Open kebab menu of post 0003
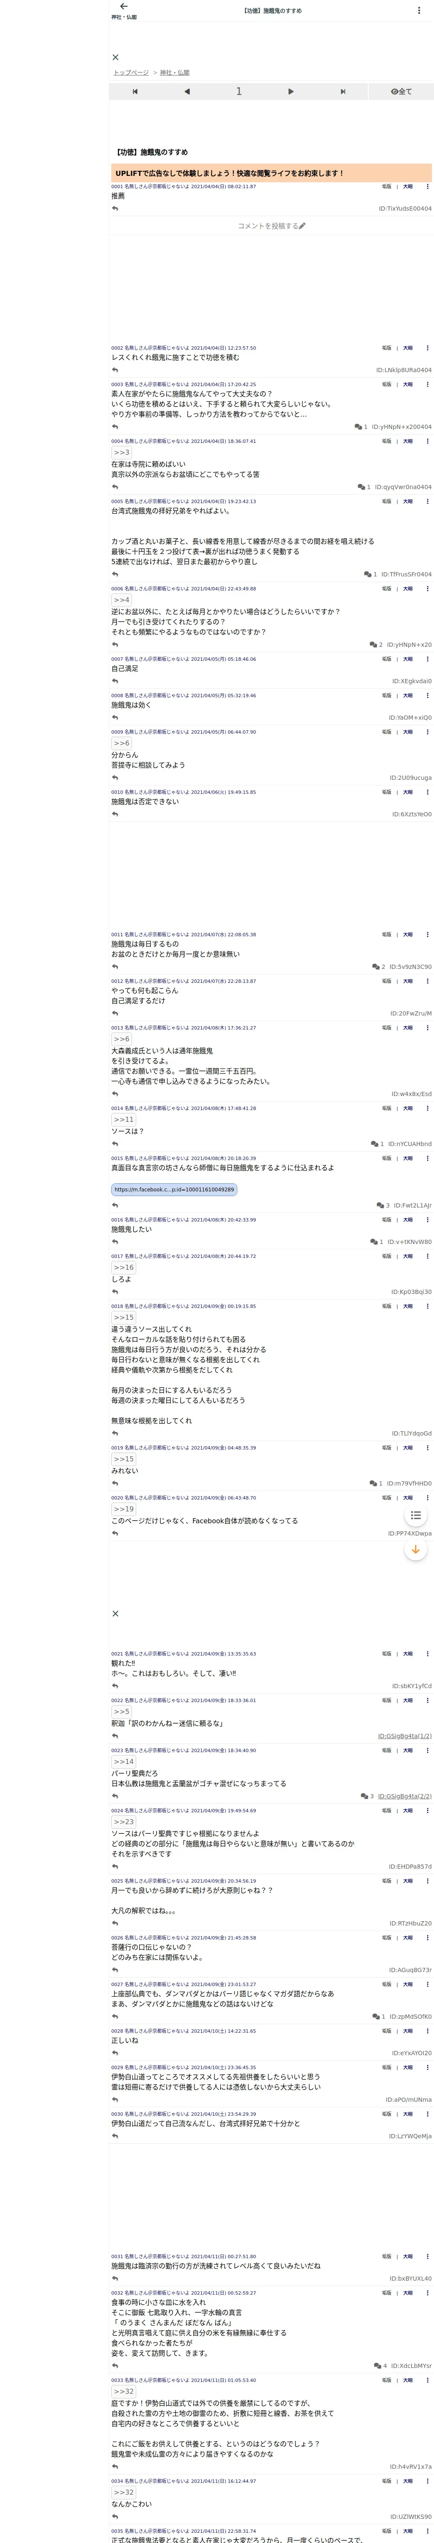 [427, 385]
